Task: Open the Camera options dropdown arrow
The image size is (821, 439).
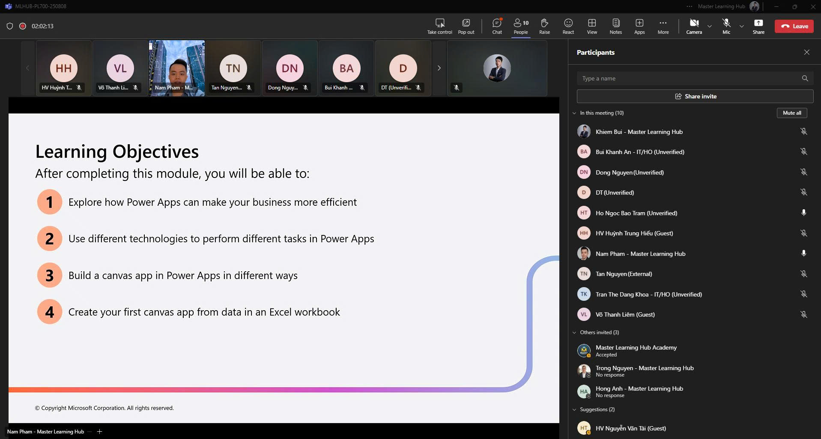Action: coord(710,26)
